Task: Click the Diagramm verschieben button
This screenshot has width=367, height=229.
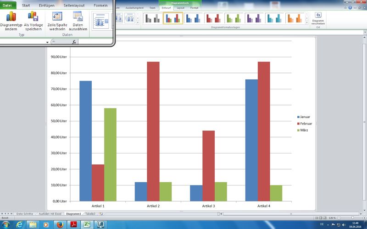Action: tap(318, 18)
